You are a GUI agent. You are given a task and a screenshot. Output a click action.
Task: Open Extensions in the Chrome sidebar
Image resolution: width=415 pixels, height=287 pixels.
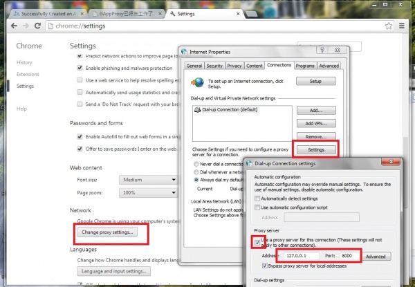point(28,74)
